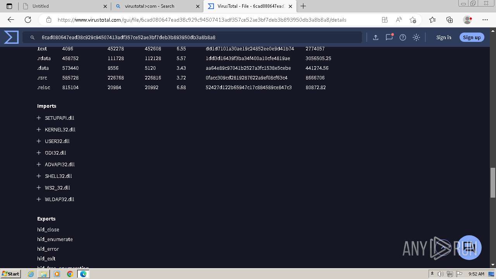Viewport: 496px width, 279px height.
Task: Click the .rdata section MD5 hash
Action: click(248, 58)
